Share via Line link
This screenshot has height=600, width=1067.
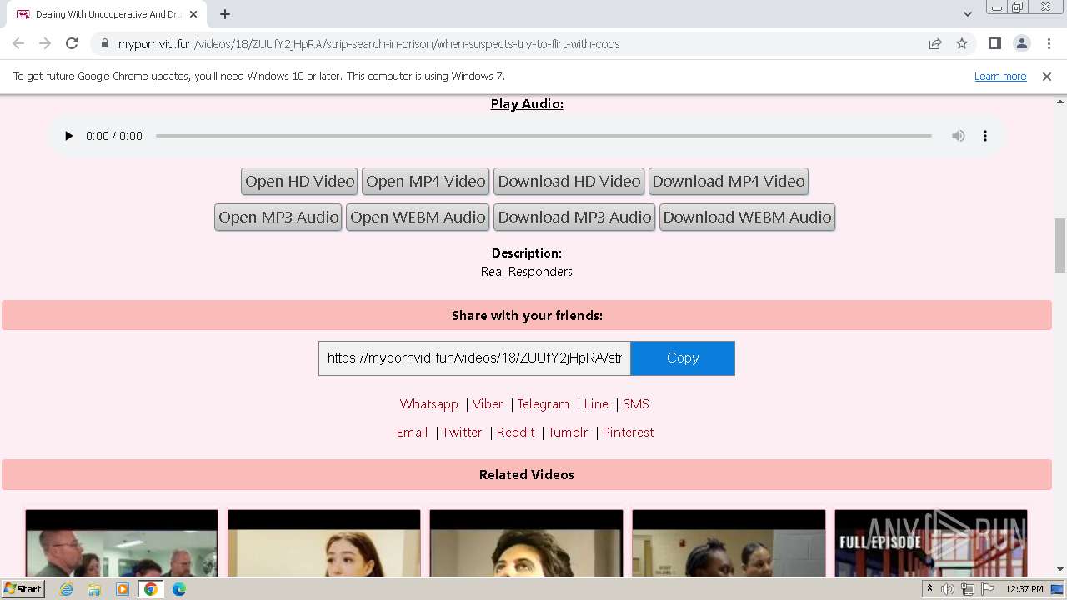click(596, 404)
